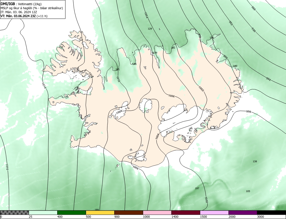
Task: Click the dark purple 2000–3000 legend swatch
Action: 243,212
